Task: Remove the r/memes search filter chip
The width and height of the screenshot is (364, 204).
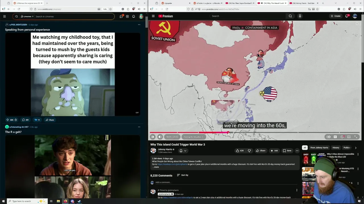Action: [33, 16]
